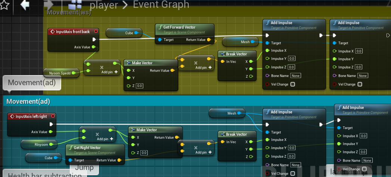Toggle Vel Change on first Add Impulse in Movement(ad)

click(293, 173)
